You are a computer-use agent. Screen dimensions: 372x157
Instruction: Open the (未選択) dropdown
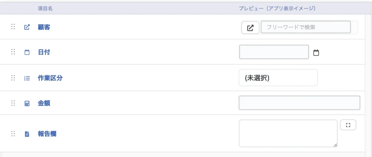(278, 78)
